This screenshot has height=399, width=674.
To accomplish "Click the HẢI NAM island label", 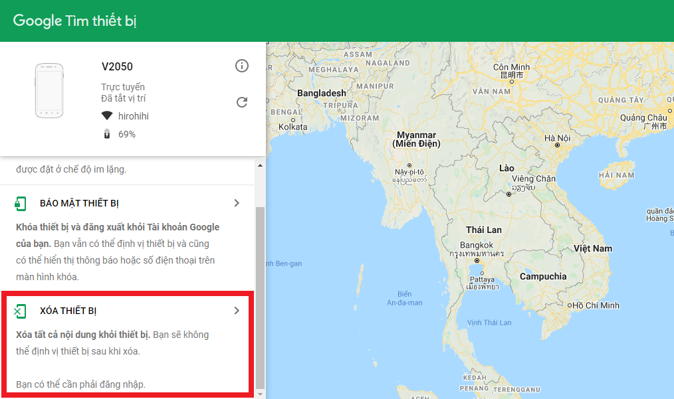I will click(616, 175).
